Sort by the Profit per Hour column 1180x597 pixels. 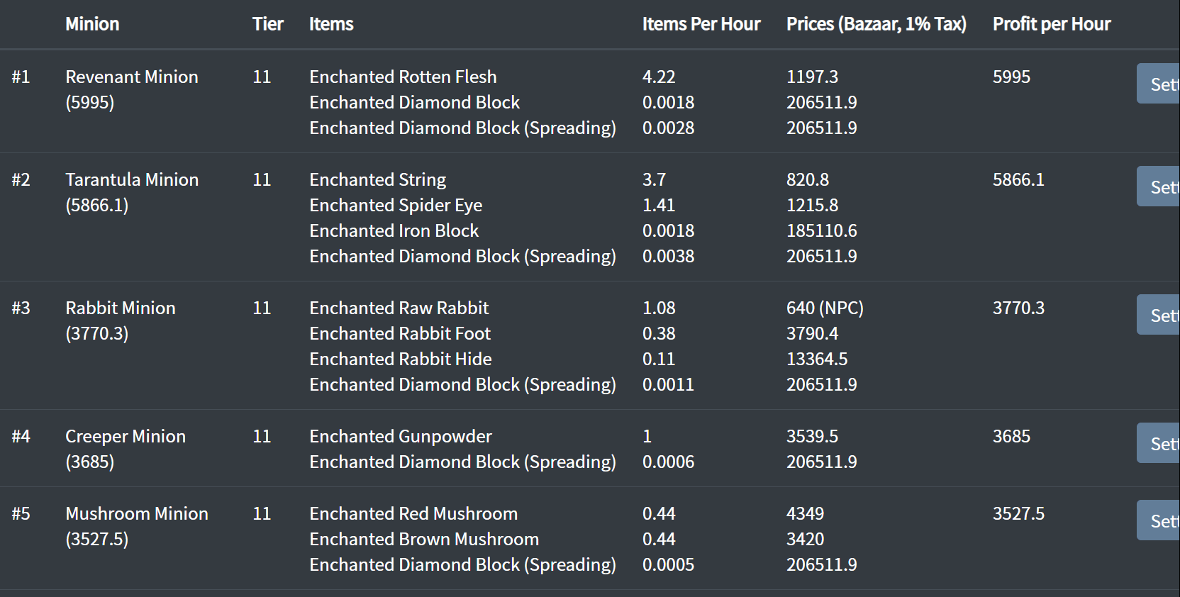tap(1052, 23)
